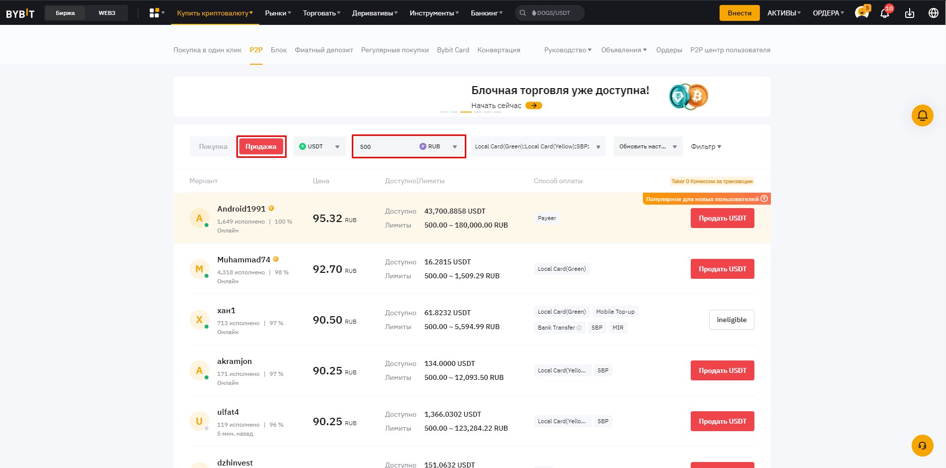The image size is (946, 468).
Task: Click the Tether and Bitcoin coins banner image
Action: (688, 96)
